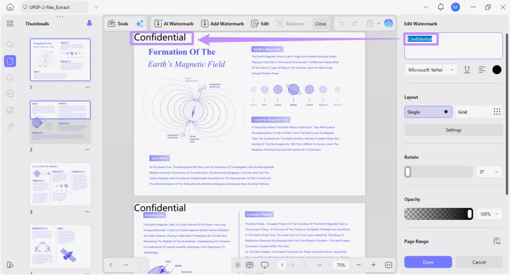Open the Microsoft YaHei font dropdown

[x=431, y=70]
